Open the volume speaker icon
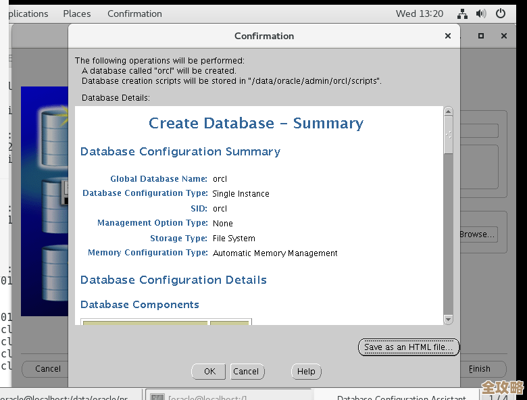The height and width of the screenshot is (400, 527). point(481,14)
